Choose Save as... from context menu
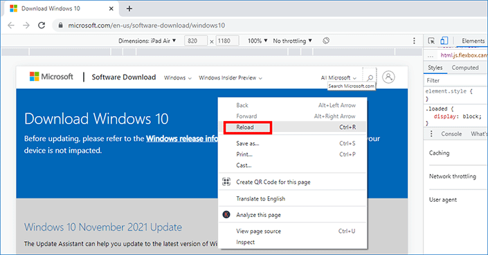The height and width of the screenshot is (255, 488). 293,143
